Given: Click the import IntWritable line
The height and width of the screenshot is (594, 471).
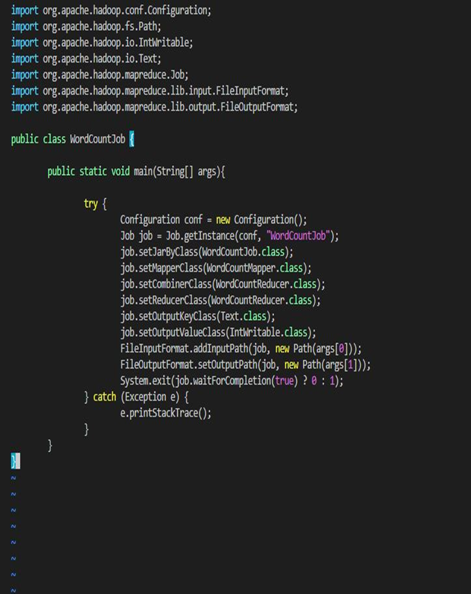Looking at the screenshot, I should [x=102, y=42].
